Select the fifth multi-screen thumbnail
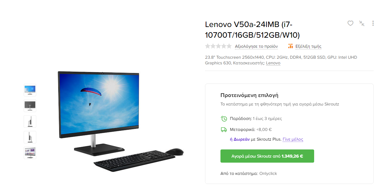The image size is (381, 189). (30, 153)
